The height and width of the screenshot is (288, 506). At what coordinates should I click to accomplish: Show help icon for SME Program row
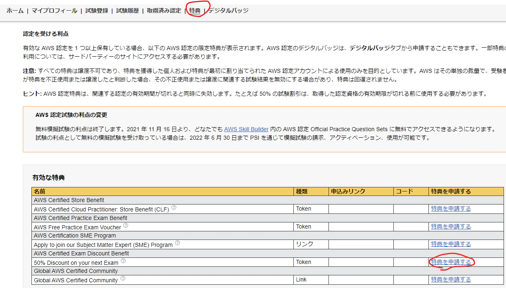tap(177, 243)
